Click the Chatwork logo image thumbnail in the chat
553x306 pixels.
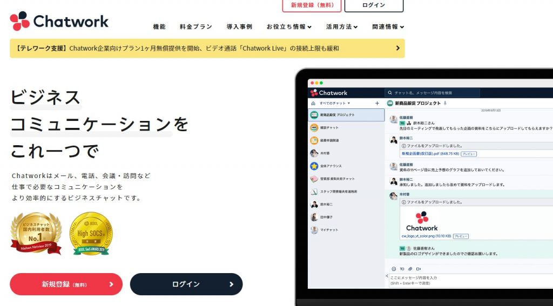pos(422,221)
